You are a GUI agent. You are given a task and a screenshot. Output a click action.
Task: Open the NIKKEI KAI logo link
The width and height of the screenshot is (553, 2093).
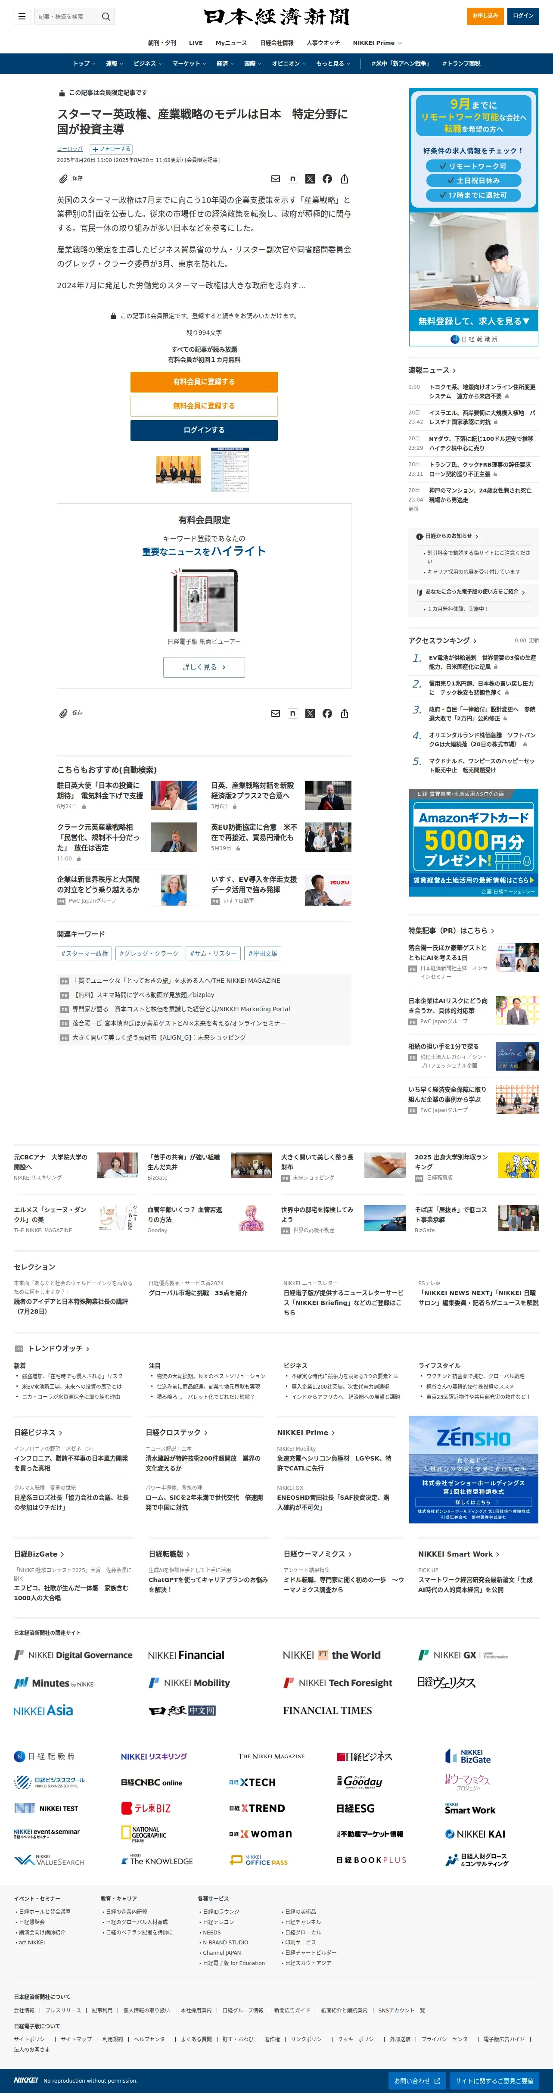point(475,1834)
